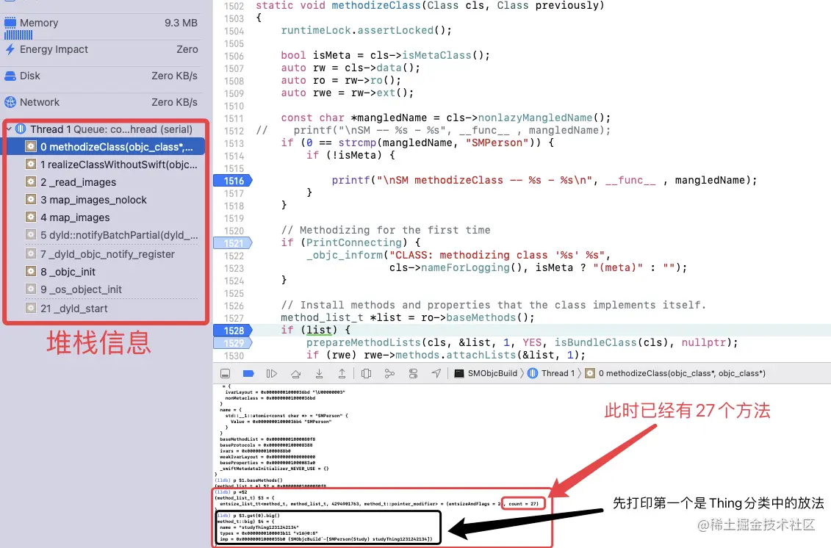Select stack frame 0 methodizeClass
Viewport: 831px width, 548px height.
pos(106,147)
